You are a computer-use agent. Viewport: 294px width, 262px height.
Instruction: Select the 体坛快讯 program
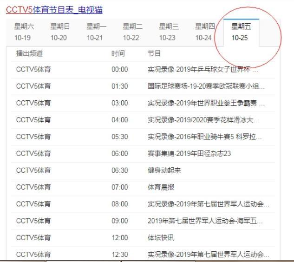click(x=161, y=238)
